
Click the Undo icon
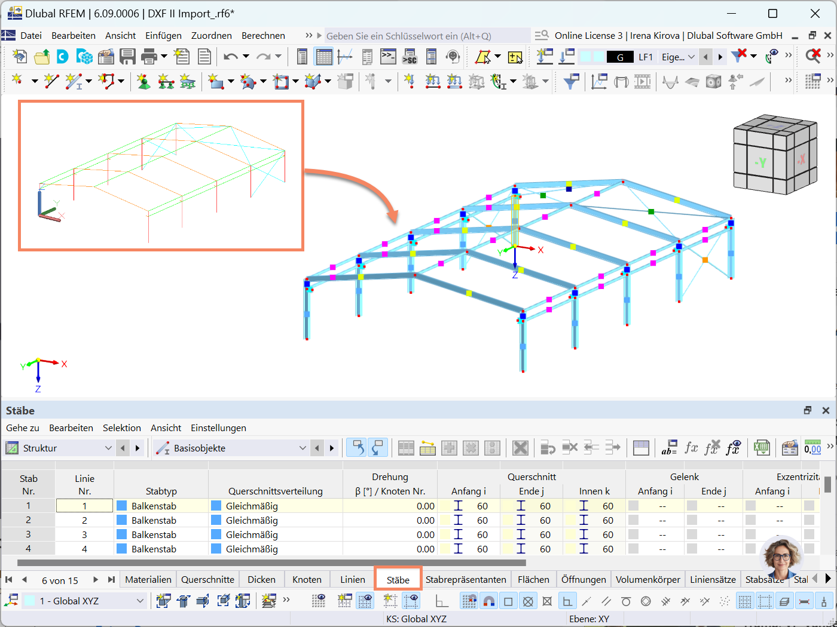coord(231,56)
